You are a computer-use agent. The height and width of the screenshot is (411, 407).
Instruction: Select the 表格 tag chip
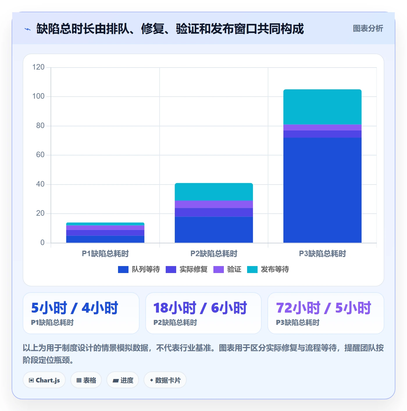click(x=86, y=380)
